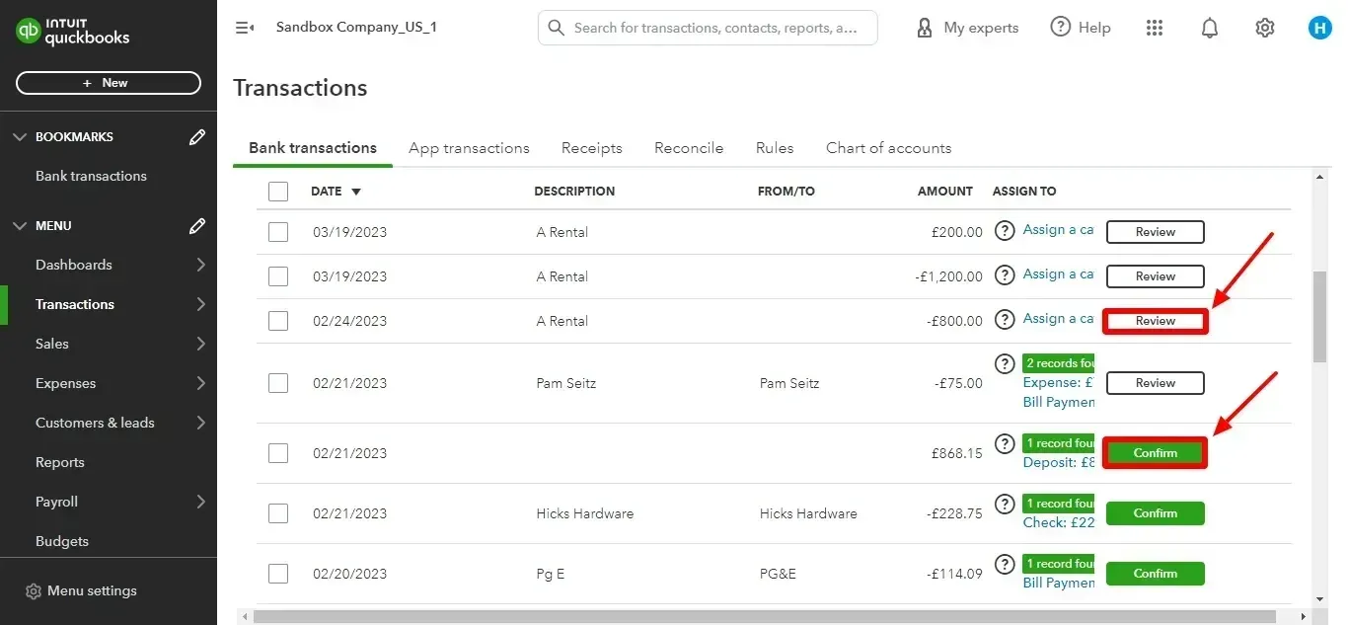Open the settings gear icon
This screenshot has height=625, width=1348.
coord(1265,28)
